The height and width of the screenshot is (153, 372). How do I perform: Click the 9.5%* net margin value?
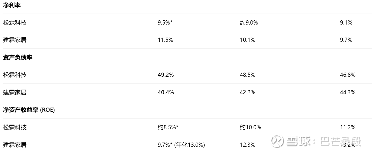[x=165, y=23]
